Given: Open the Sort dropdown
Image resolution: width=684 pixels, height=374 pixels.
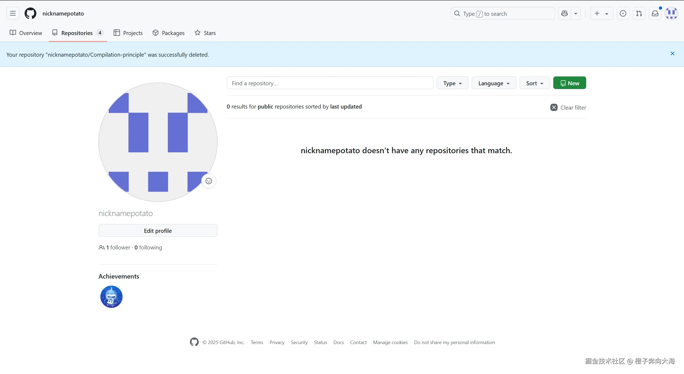Looking at the screenshot, I should [535, 83].
